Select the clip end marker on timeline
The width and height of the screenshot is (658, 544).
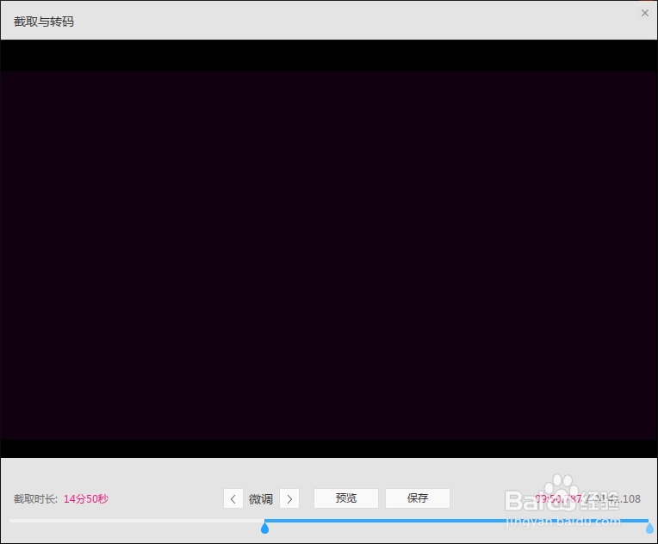(649, 528)
